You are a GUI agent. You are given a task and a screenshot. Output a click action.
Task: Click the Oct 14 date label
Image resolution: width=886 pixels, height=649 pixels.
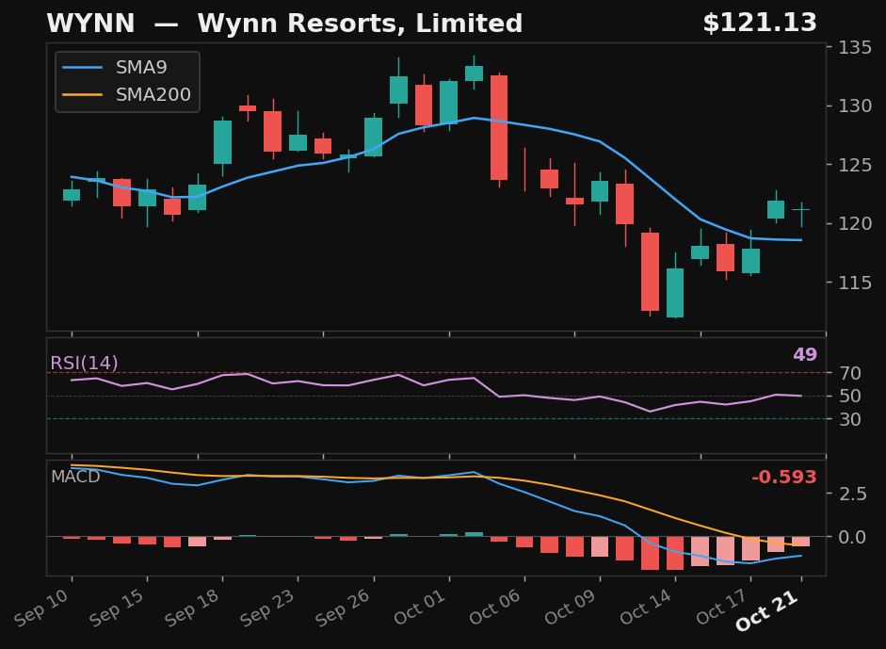pyautogui.click(x=647, y=607)
